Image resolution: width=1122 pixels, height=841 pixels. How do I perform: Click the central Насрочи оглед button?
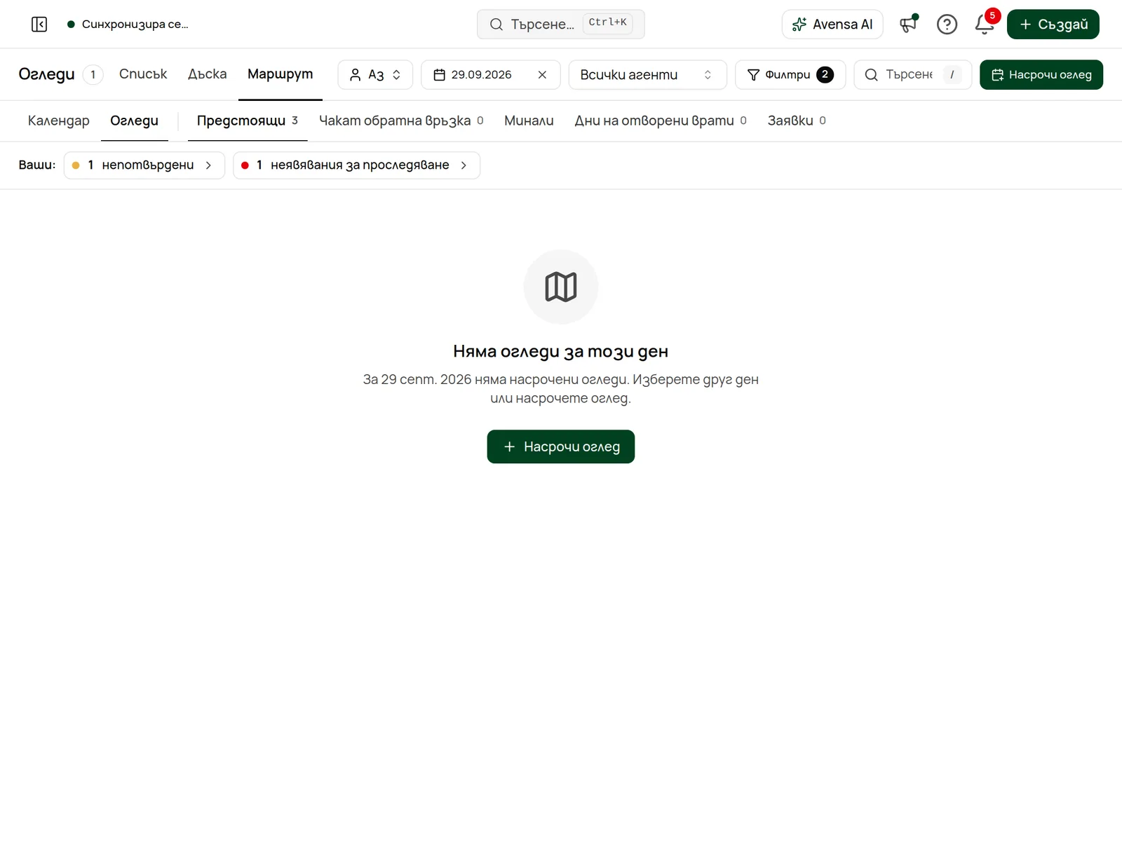tap(561, 446)
